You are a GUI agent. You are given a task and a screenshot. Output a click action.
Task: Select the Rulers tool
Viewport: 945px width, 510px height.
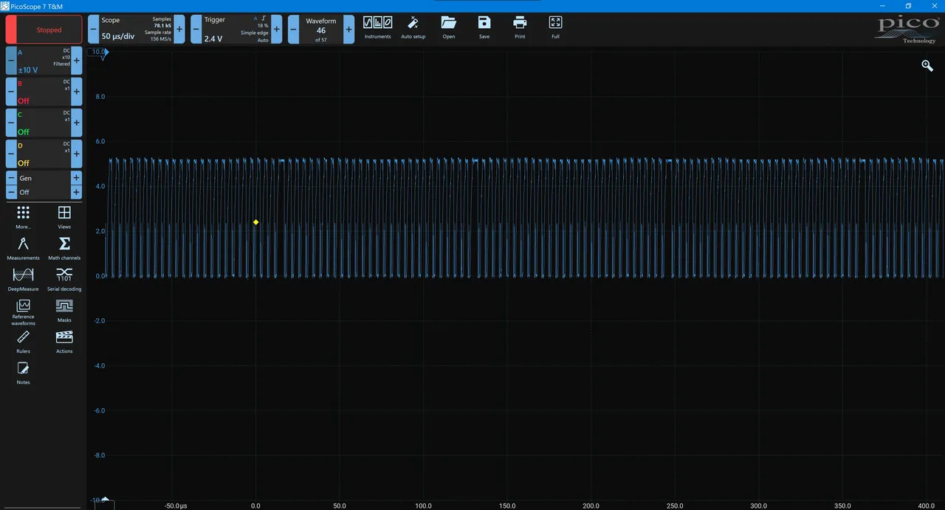[23, 342]
